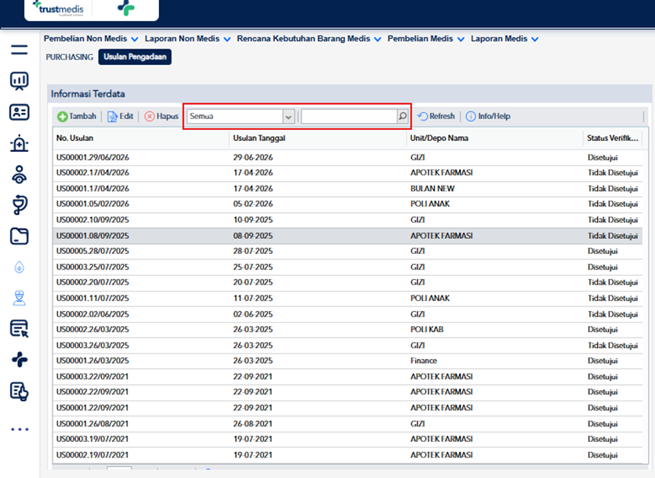Screen dimensions: 655x478
Task: Open the hamburger menu icon in sidebar
Action: (x=20, y=49)
